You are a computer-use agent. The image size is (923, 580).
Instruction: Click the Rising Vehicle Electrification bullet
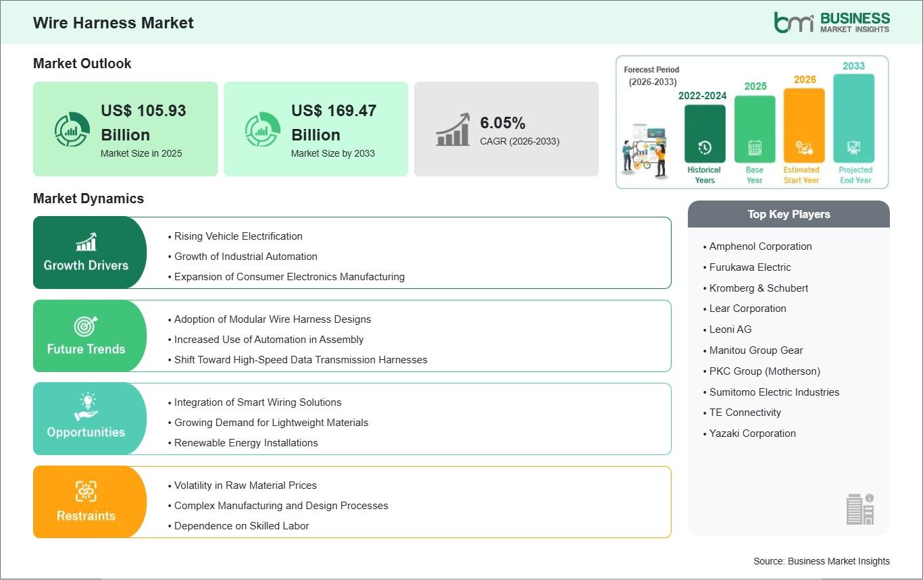coord(238,236)
